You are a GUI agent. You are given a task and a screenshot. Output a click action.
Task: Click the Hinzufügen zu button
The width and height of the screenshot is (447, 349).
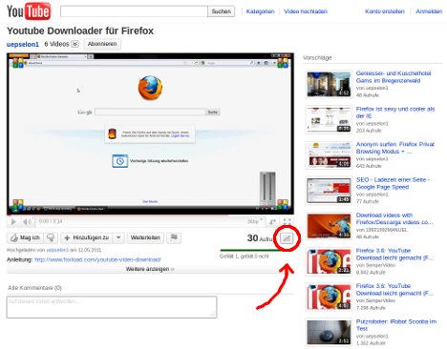pyautogui.click(x=87, y=237)
